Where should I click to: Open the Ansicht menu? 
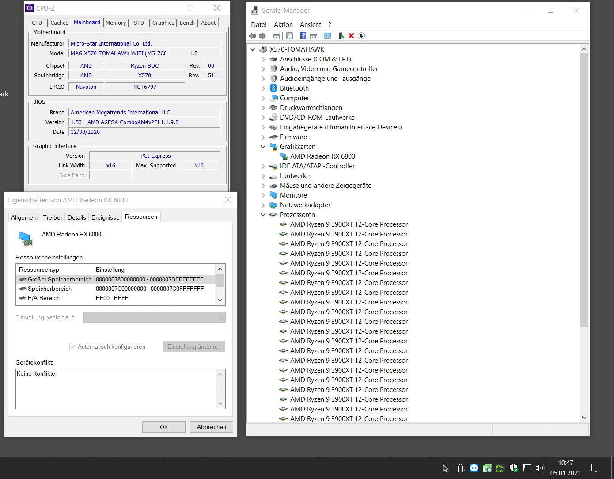click(311, 25)
